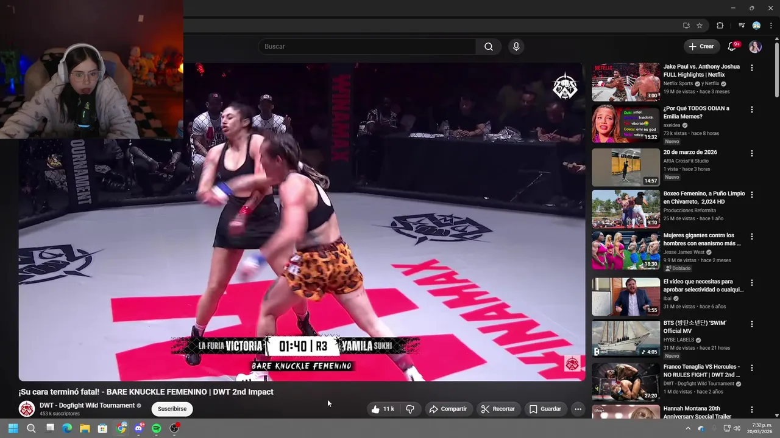The width and height of the screenshot is (780, 438).
Task: Open options for BTS SWIM video
Action: pyautogui.click(x=751, y=324)
